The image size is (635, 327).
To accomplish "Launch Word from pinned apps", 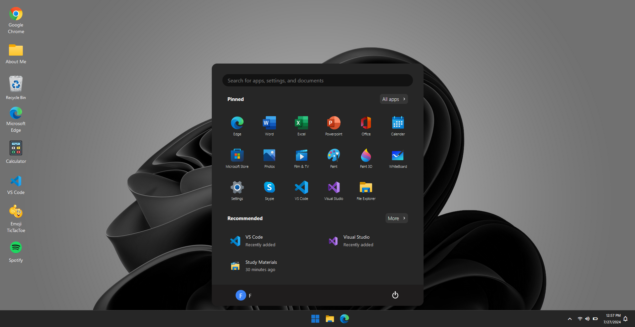I will click(269, 126).
